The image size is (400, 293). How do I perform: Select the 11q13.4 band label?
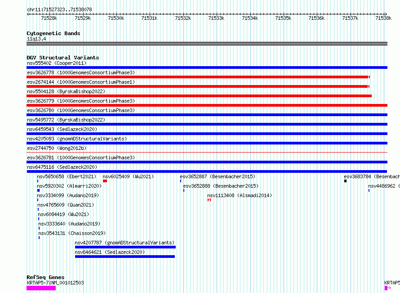click(x=36, y=39)
